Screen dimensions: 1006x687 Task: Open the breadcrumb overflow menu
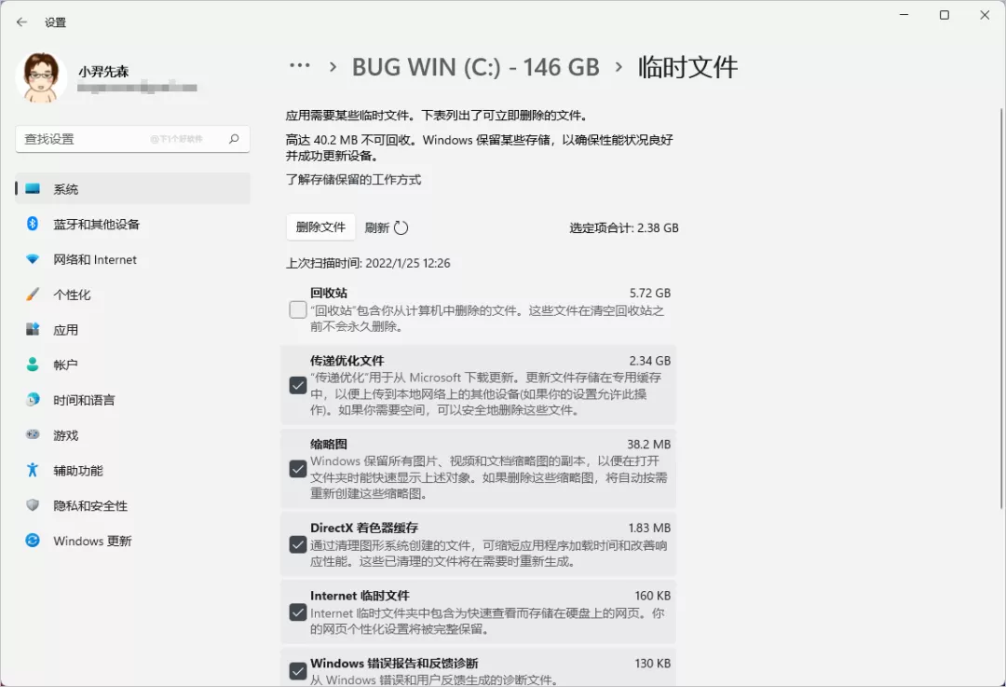point(300,65)
